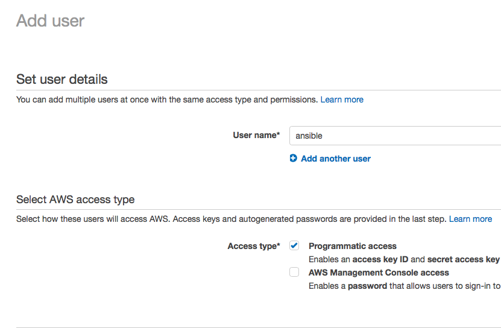Click the Access type* label
Viewport: 501px width, 328px height.
254,246
